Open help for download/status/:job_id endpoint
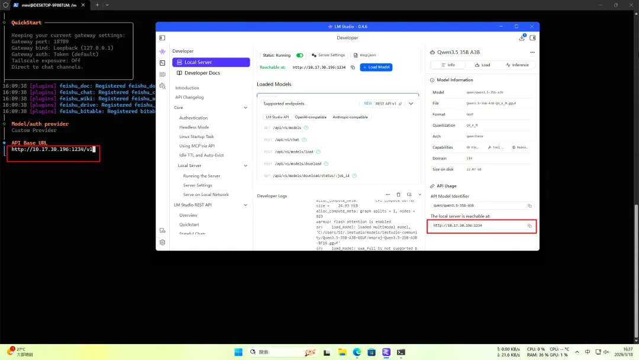Viewport: 639px width, 360px height. 354,176
